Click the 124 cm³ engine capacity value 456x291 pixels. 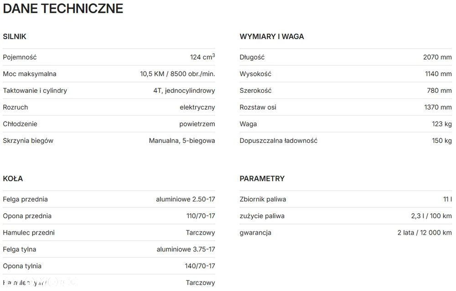[202, 57]
